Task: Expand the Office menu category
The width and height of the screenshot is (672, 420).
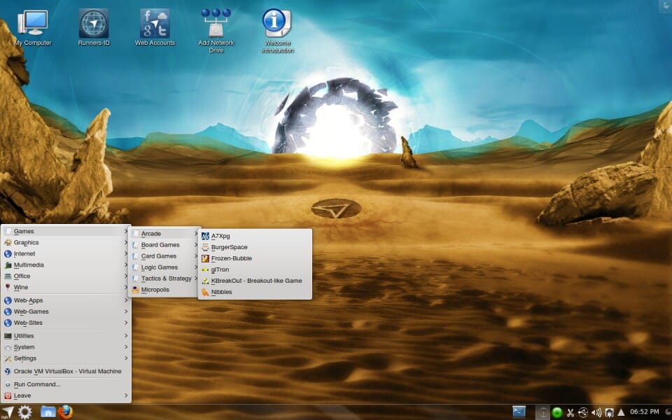Action: 66,276
